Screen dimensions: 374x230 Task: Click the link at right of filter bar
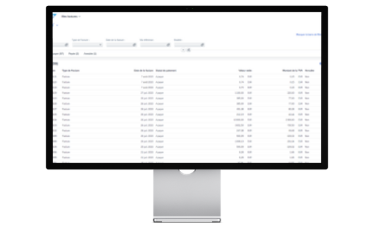[x=308, y=35]
